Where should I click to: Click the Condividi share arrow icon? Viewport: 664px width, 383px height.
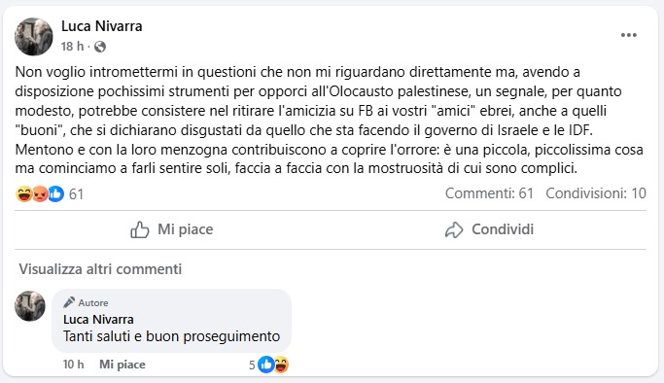pos(454,229)
